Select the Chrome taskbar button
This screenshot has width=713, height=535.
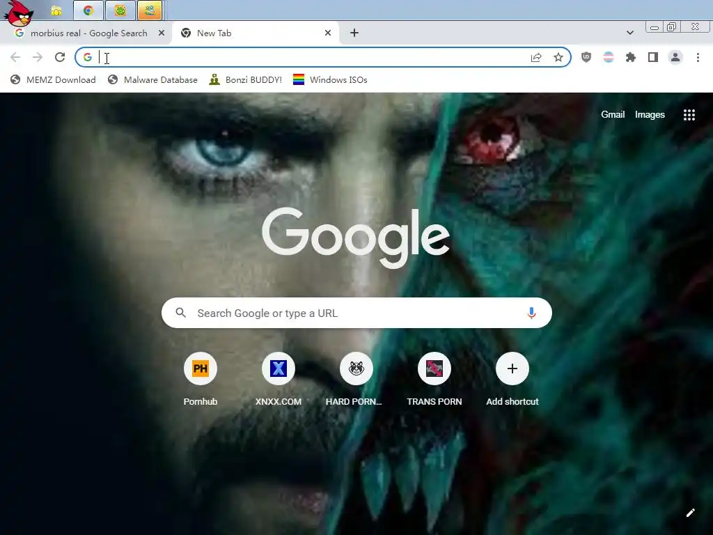point(88,10)
